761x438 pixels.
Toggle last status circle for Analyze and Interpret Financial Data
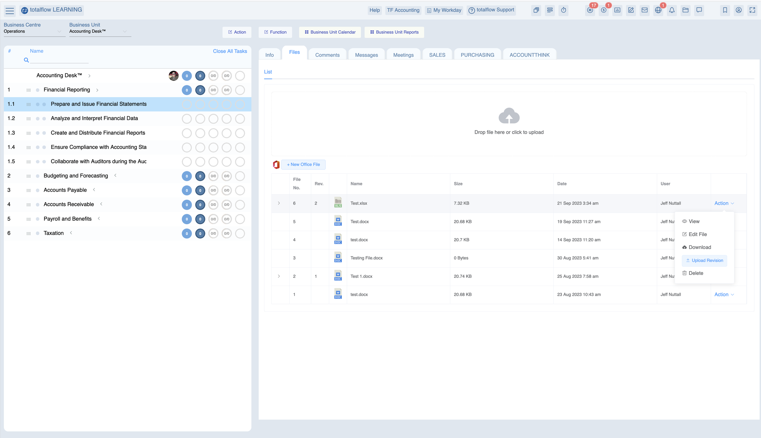240,119
